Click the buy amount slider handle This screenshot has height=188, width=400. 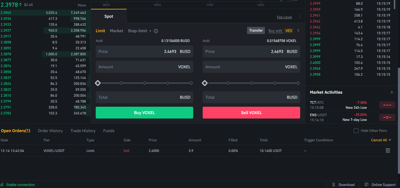pos(98,83)
